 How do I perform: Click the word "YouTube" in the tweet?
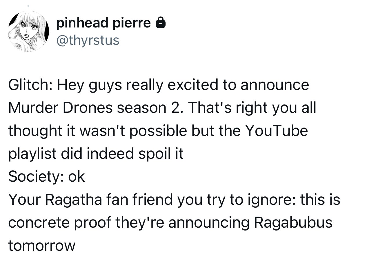coord(276,131)
